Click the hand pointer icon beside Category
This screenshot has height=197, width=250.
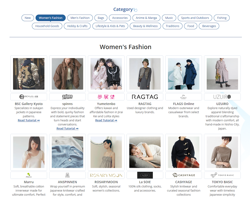click(135, 10)
